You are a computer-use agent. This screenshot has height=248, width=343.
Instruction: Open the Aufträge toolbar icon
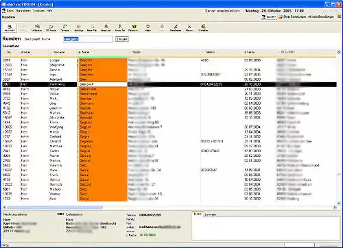tap(79, 27)
